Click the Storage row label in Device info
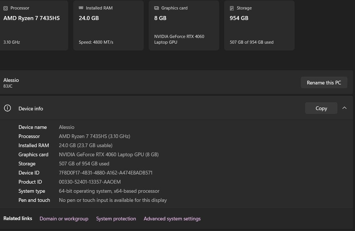The width and height of the screenshot is (355, 231). pos(27,164)
